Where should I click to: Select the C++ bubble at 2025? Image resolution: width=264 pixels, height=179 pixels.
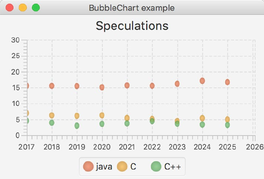227,125
